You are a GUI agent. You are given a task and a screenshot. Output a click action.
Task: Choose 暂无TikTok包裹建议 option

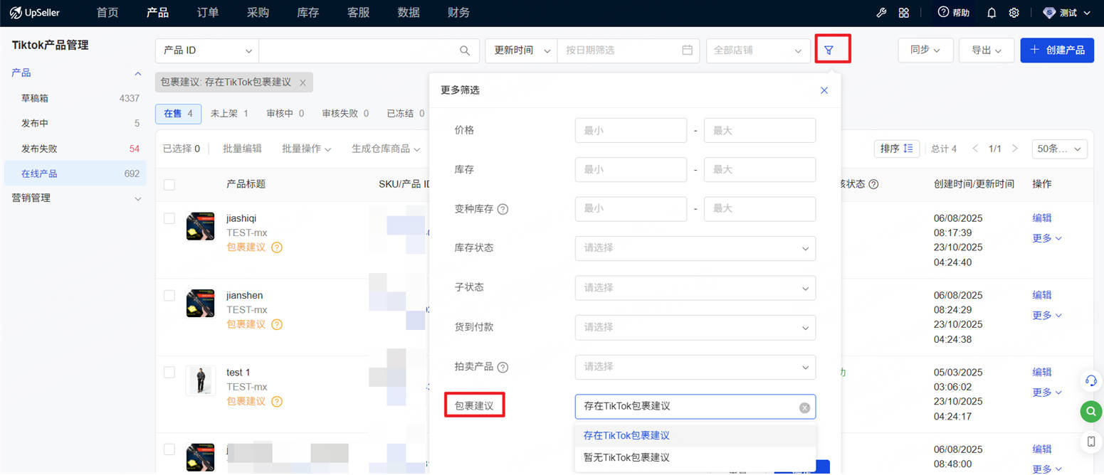point(695,457)
